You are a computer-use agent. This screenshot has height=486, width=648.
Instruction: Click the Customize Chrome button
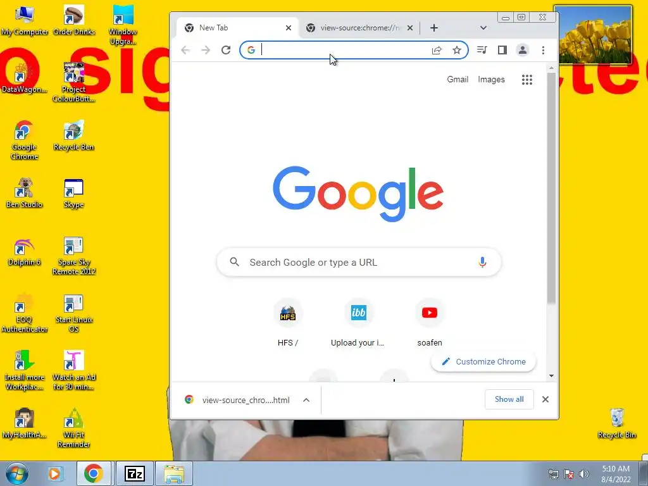pyautogui.click(x=483, y=361)
